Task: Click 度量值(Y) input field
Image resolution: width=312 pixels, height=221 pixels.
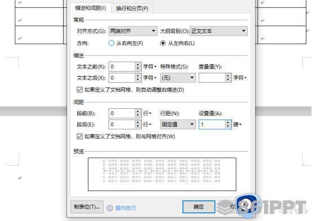Action: pos(212,78)
